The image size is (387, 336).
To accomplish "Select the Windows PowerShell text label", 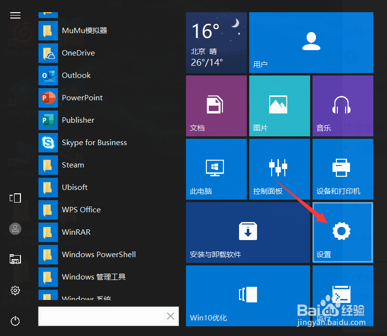I will tap(99, 255).
